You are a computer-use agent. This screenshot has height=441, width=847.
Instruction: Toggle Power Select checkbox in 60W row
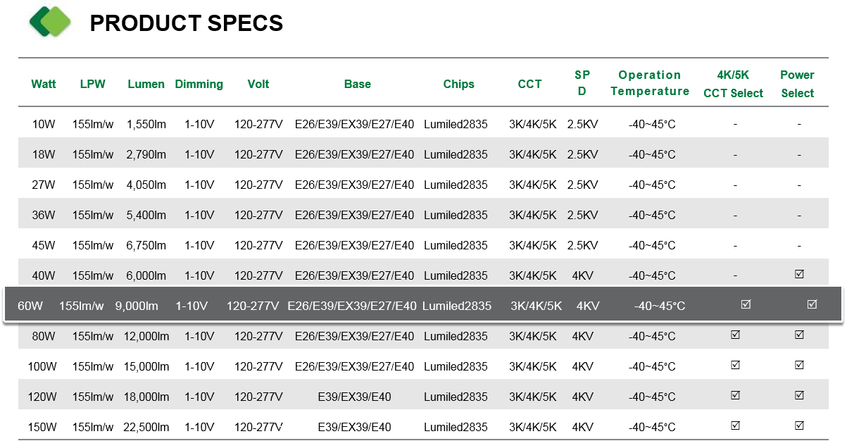coord(812,304)
